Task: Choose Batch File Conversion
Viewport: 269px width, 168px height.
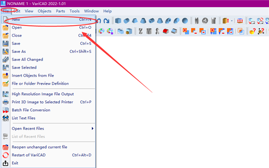Action: point(48,110)
